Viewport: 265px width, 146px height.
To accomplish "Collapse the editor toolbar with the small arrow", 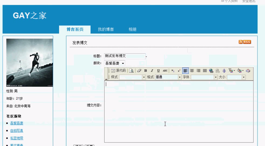I will (x=106, y=79).
